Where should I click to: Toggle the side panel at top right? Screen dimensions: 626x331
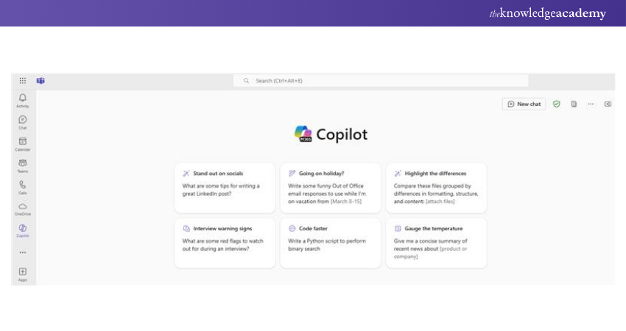tap(608, 104)
